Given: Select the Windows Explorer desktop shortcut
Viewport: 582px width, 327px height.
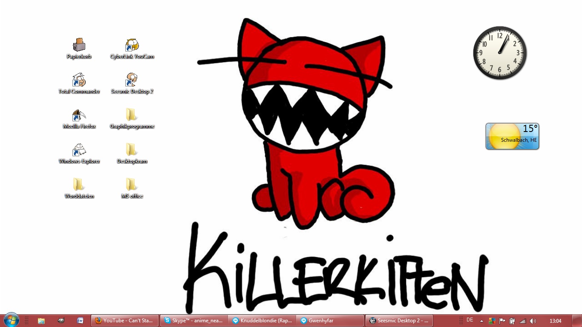Looking at the screenshot, I should [x=79, y=150].
